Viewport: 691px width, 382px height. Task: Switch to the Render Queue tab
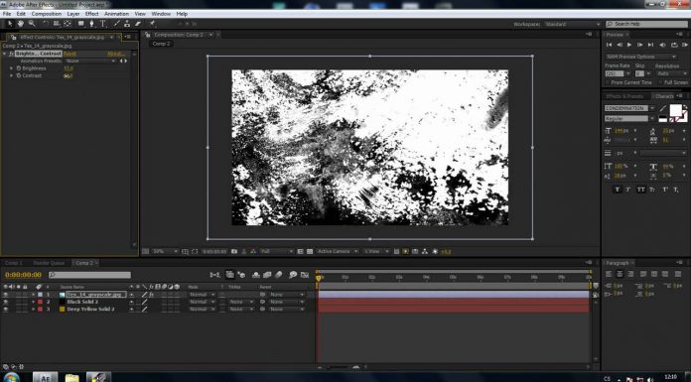click(49, 263)
